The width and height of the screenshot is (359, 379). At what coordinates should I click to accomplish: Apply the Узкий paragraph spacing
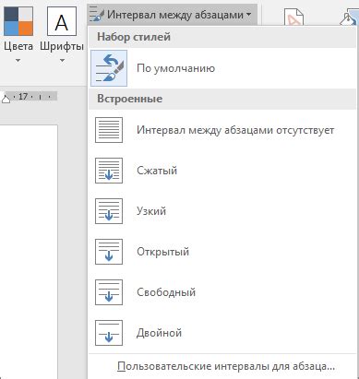pyautogui.click(x=222, y=211)
